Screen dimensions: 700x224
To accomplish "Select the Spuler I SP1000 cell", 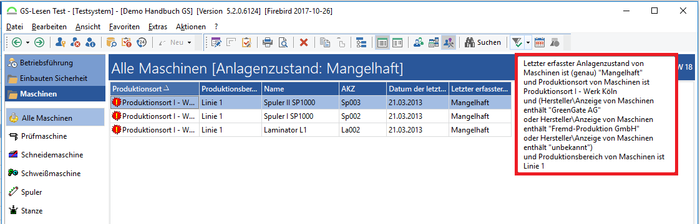I will tap(301, 116).
